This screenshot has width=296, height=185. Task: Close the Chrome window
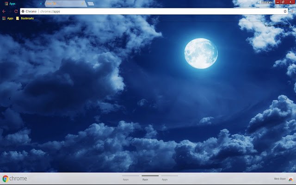290,2
